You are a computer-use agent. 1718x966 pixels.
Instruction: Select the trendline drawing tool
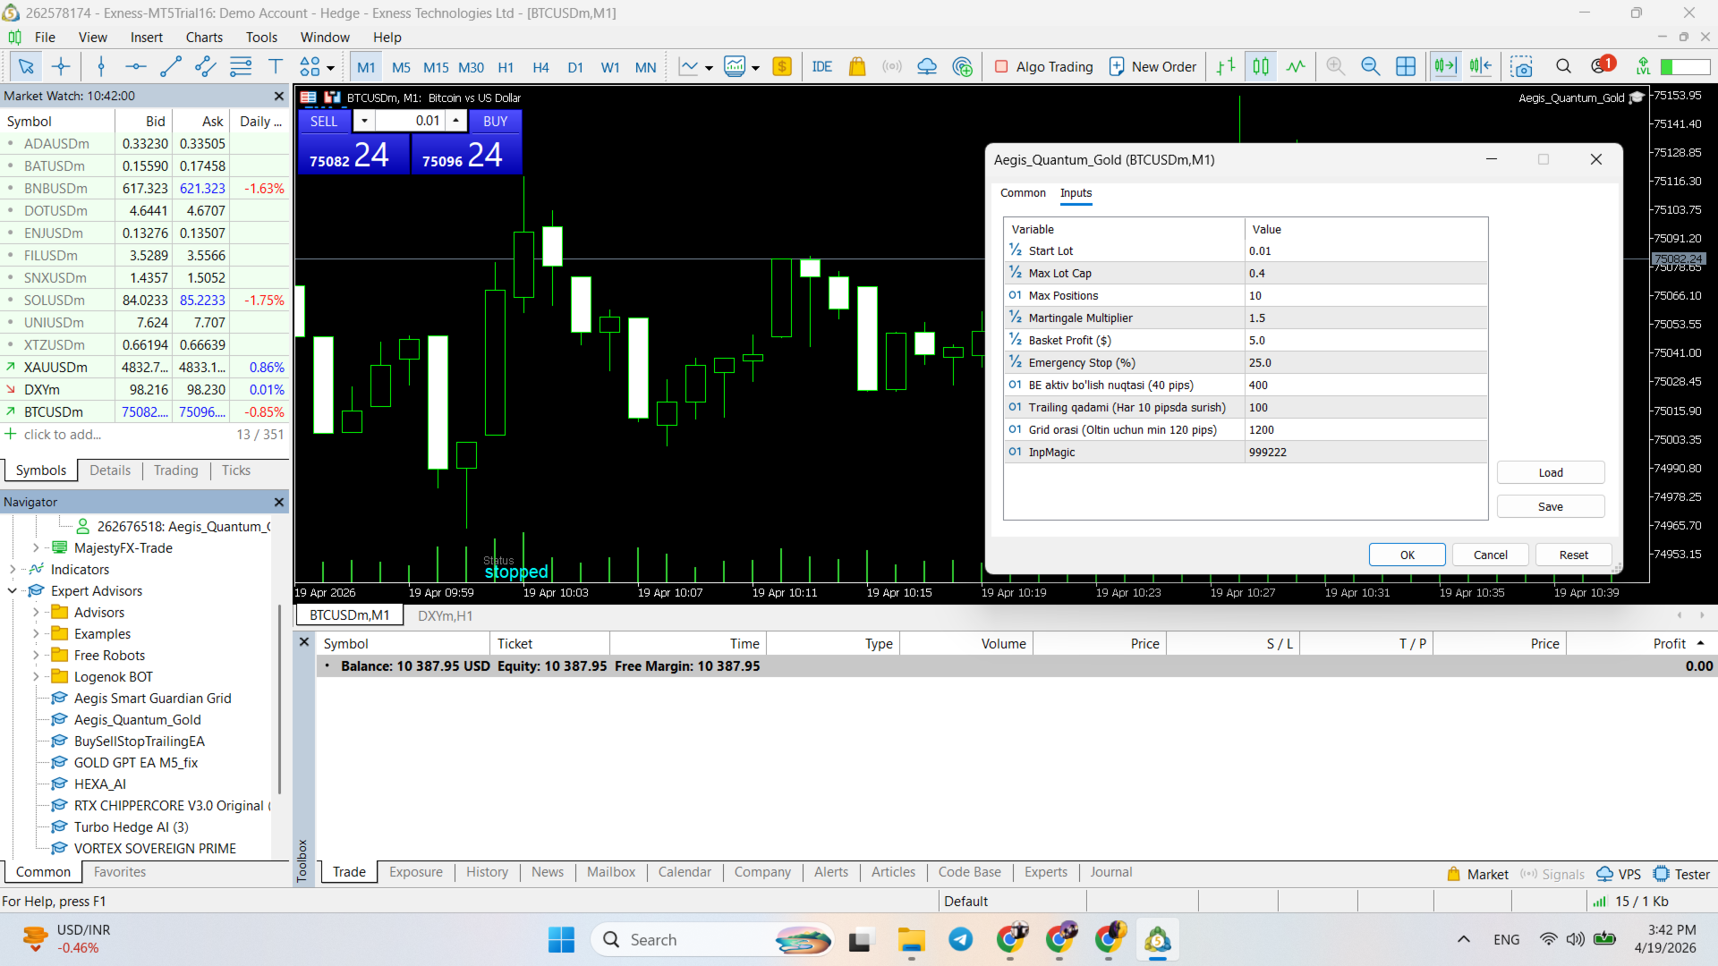click(x=170, y=66)
